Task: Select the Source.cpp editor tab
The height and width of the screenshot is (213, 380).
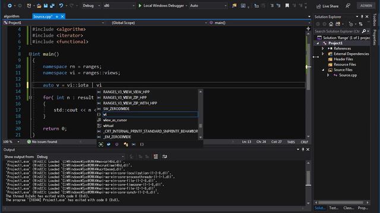Action: click(43, 17)
